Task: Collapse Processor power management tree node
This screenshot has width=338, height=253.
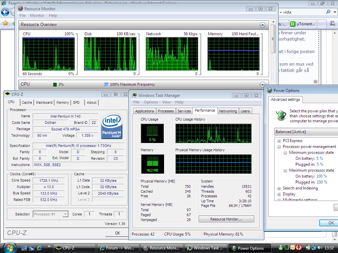Action: click(279, 147)
